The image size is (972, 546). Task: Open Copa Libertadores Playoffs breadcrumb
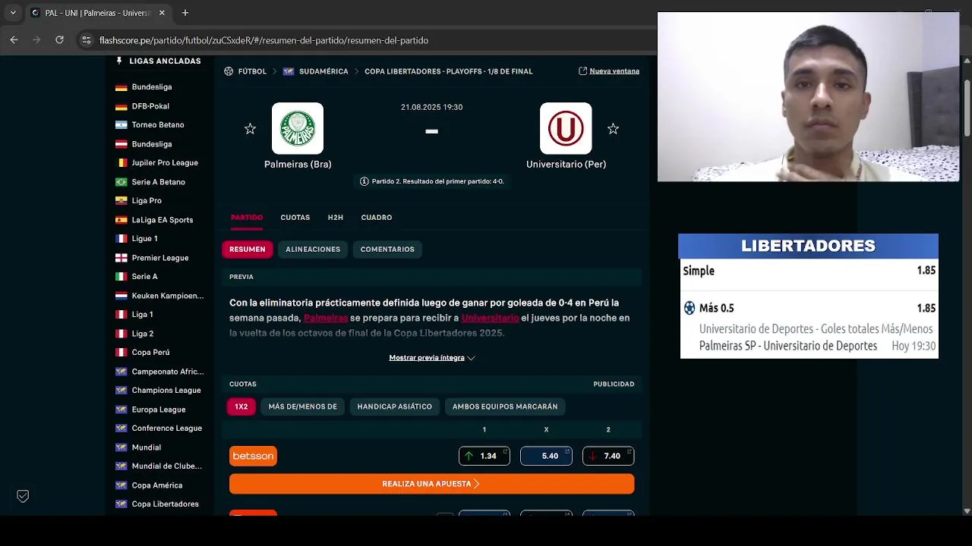448,71
